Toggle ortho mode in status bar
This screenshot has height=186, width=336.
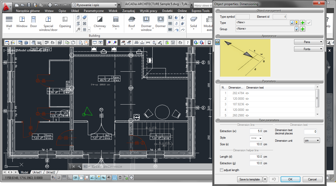click(70, 178)
